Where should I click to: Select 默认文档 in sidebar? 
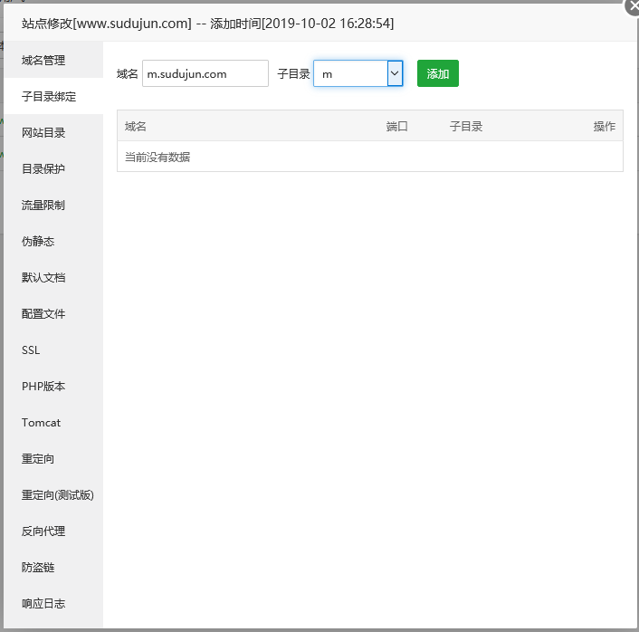point(43,278)
